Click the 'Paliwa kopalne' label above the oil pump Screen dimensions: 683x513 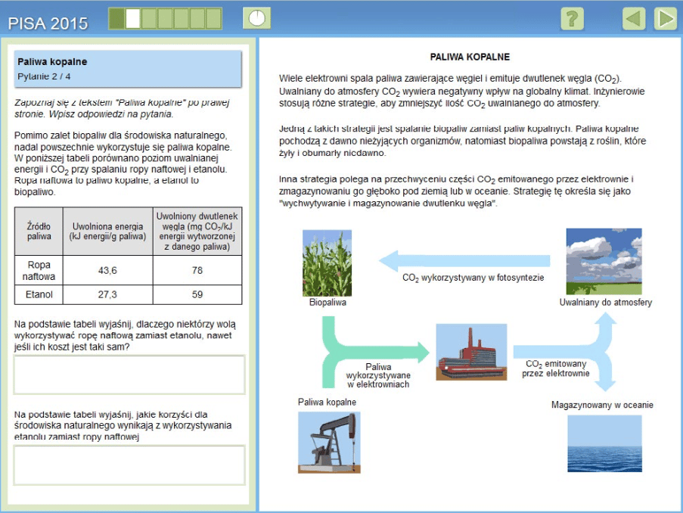point(327,402)
